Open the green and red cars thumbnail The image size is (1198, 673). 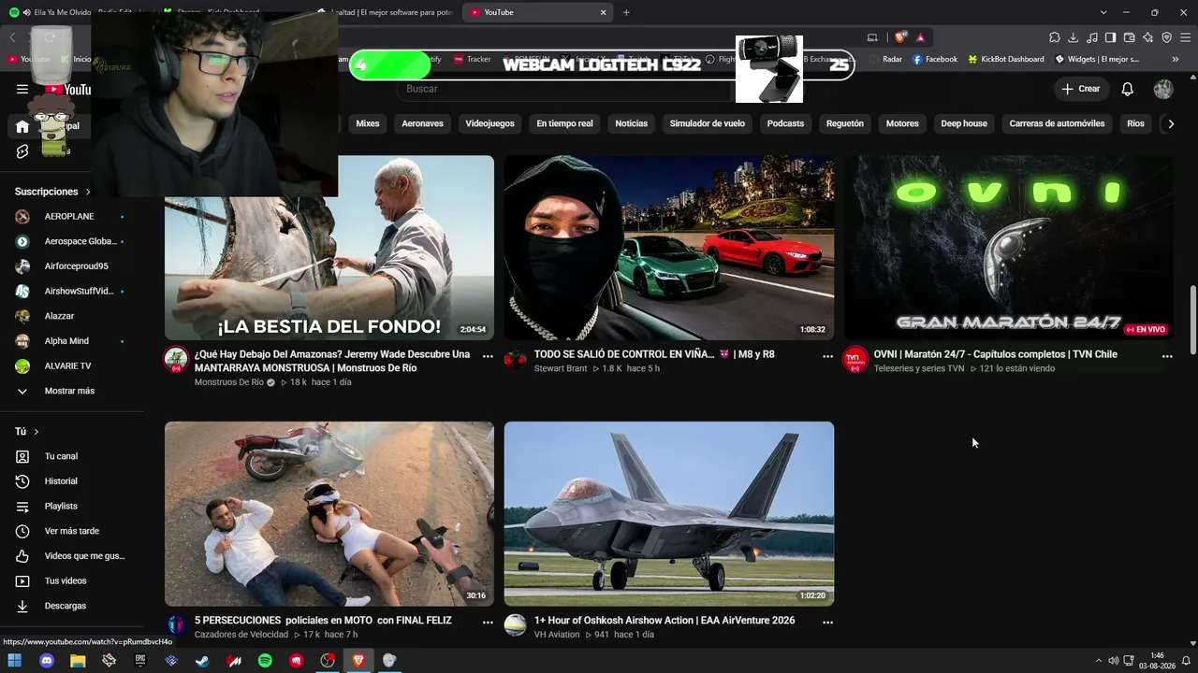point(669,248)
